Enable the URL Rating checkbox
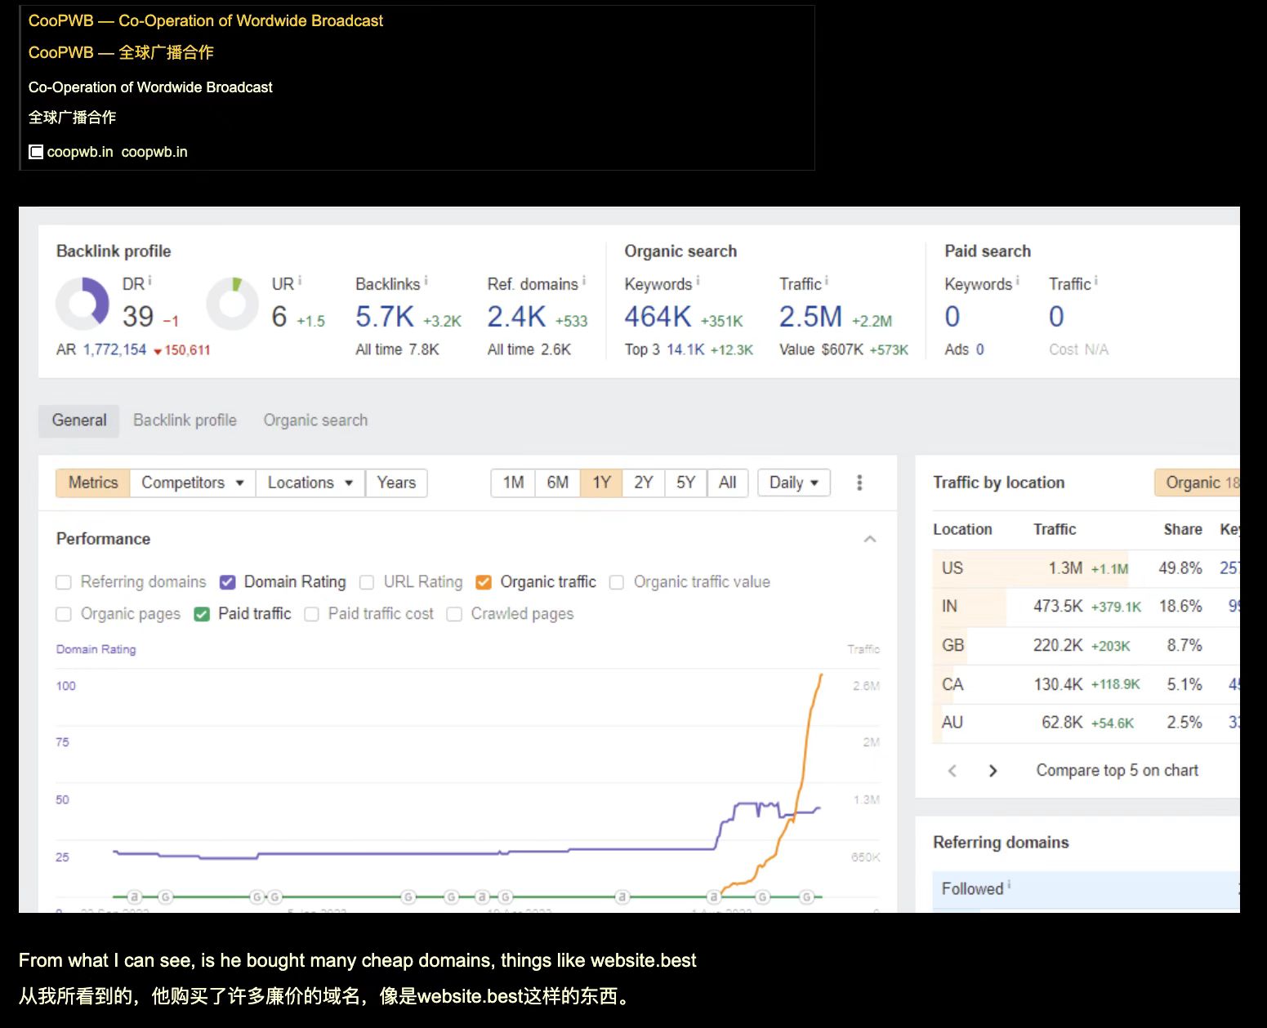Viewport: 1267px width, 1028px height. point(367,582)
